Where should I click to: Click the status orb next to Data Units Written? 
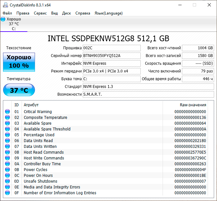click(7, 147)
